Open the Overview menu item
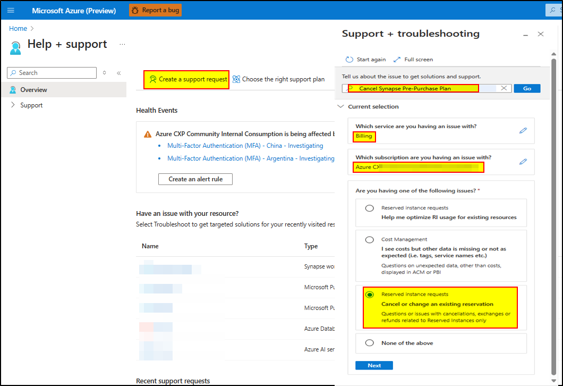 tap(64, 90)
